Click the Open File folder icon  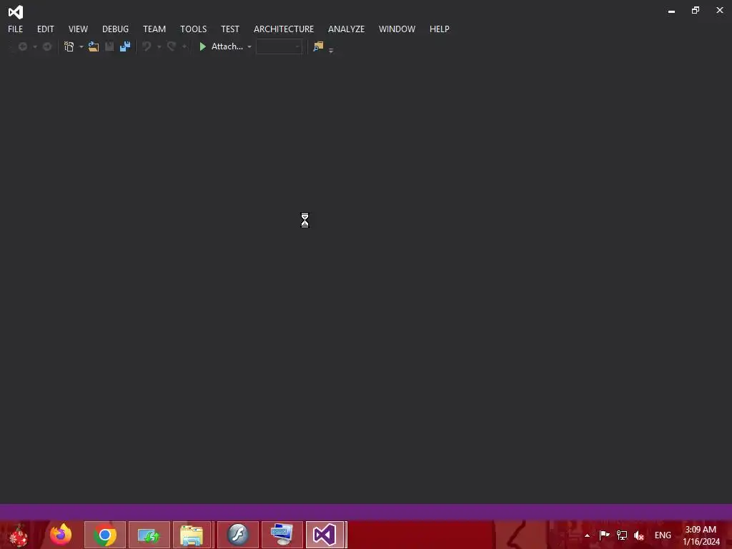(94, 46)
